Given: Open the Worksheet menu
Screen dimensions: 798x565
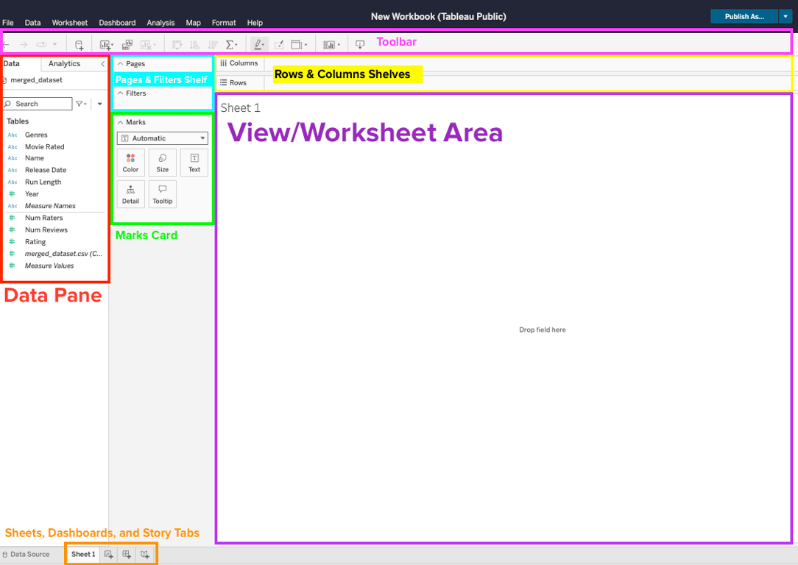Looking at the screenshot, I should (x=70, y=23).
